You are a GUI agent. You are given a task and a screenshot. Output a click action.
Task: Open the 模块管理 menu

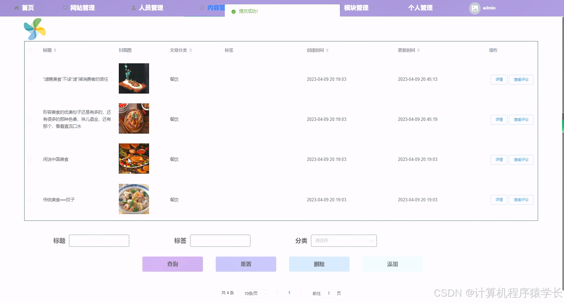tap(357, 8)
